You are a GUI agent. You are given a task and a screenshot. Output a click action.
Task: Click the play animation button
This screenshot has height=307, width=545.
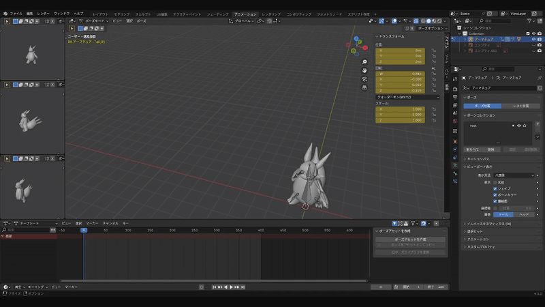tap(232, 287)
